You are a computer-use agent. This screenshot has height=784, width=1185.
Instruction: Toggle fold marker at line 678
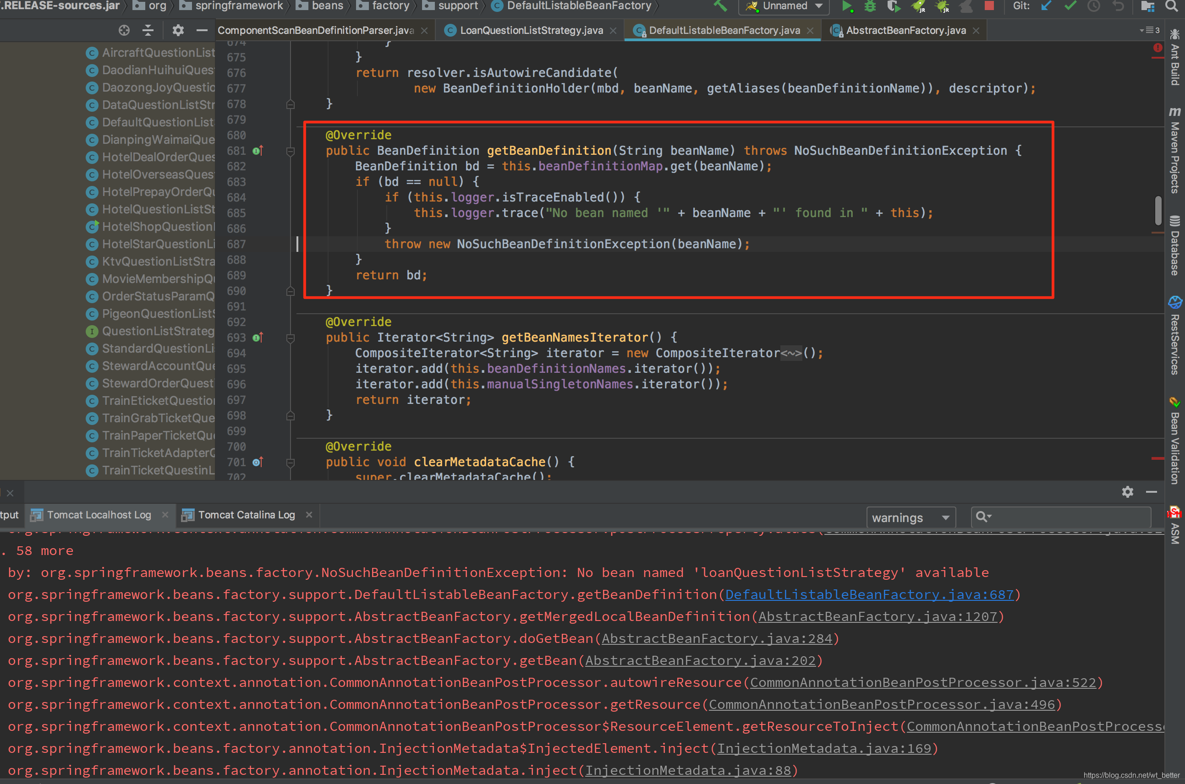(290, 104)
